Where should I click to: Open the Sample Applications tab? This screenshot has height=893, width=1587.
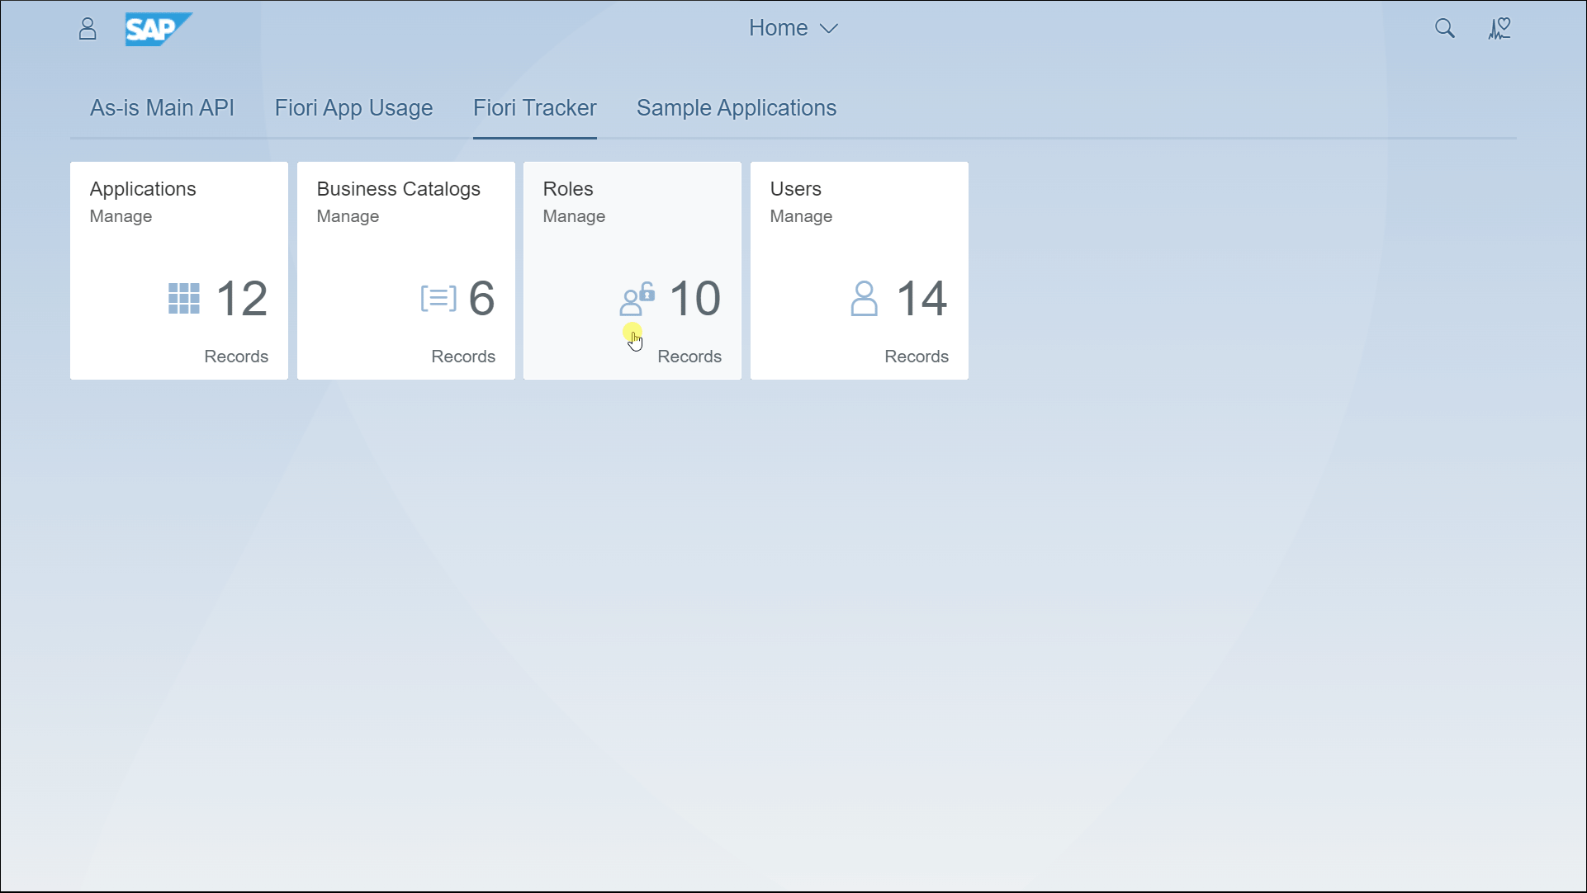[736, 108]
